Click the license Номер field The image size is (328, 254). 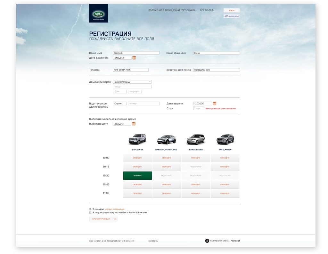point(143,103)
